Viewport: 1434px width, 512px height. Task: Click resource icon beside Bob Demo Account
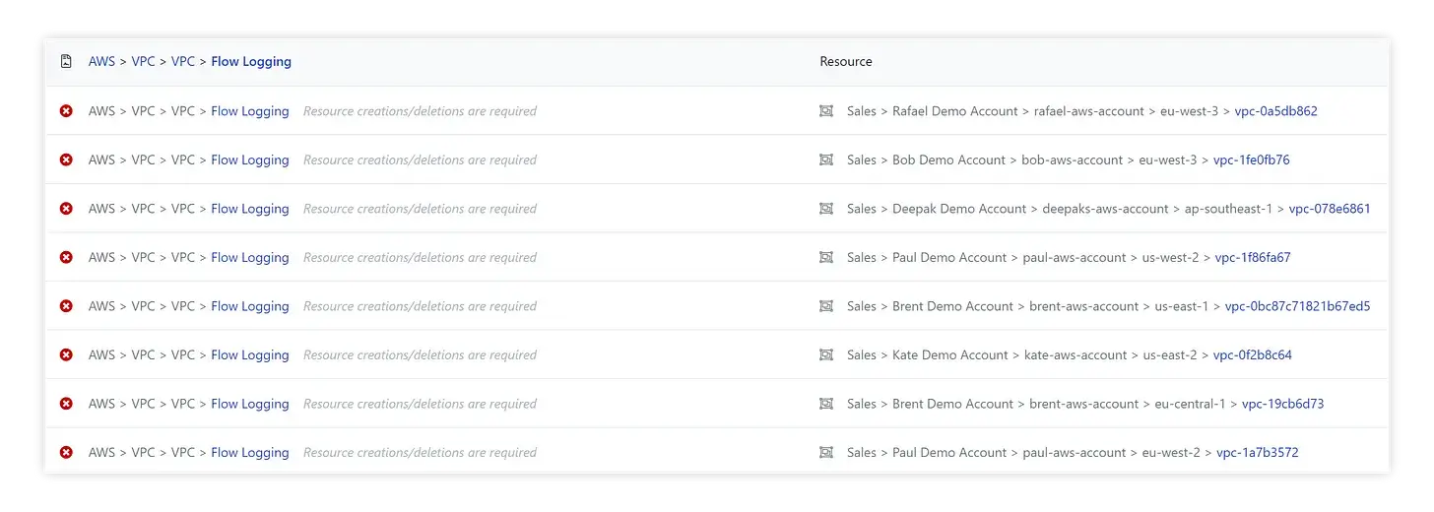click(826, 160)
